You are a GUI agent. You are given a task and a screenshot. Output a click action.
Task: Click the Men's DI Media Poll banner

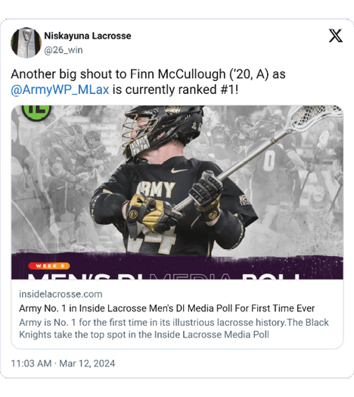177,267
